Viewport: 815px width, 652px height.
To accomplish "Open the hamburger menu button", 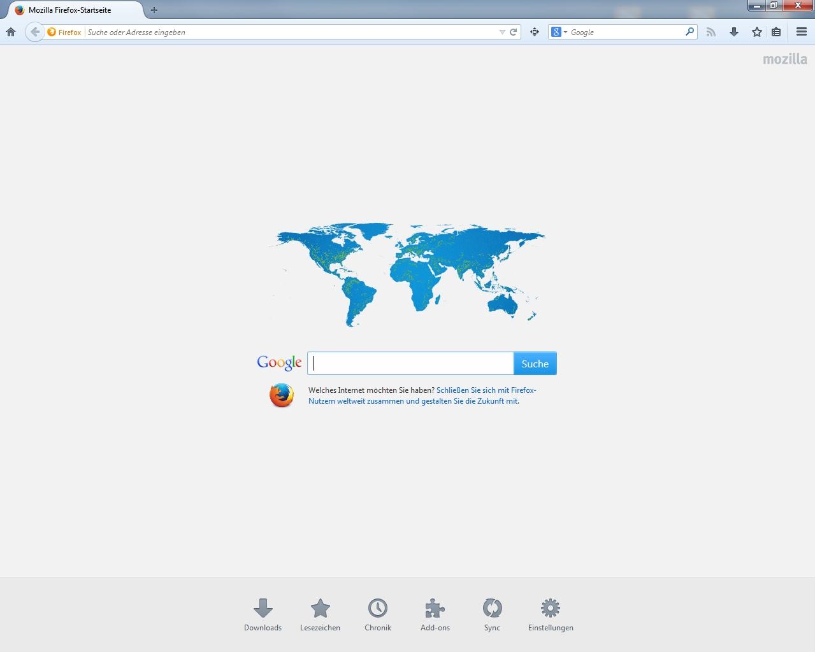I will pyautogui.click(x=802, y=32).
